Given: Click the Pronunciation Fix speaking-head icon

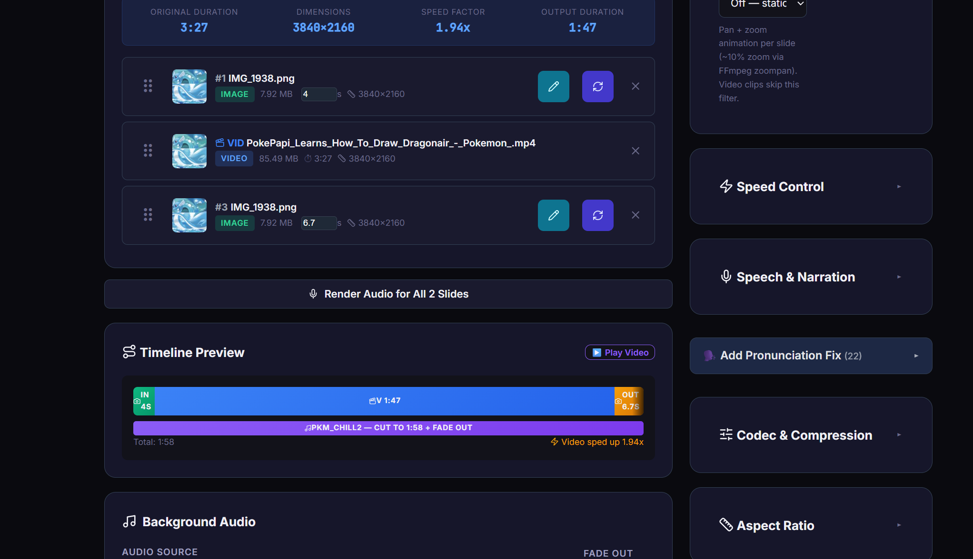Looking at the screenshot, I should coord(709,356).
